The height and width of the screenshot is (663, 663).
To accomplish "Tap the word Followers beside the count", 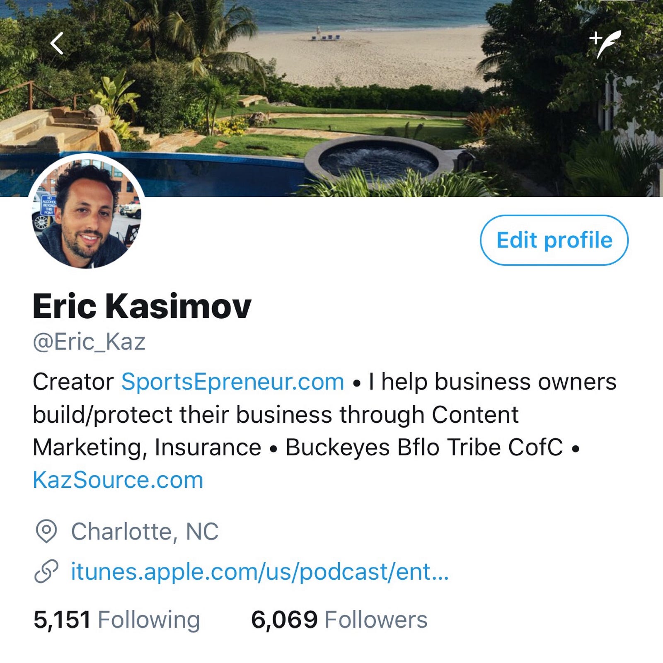I will [376, 620].
